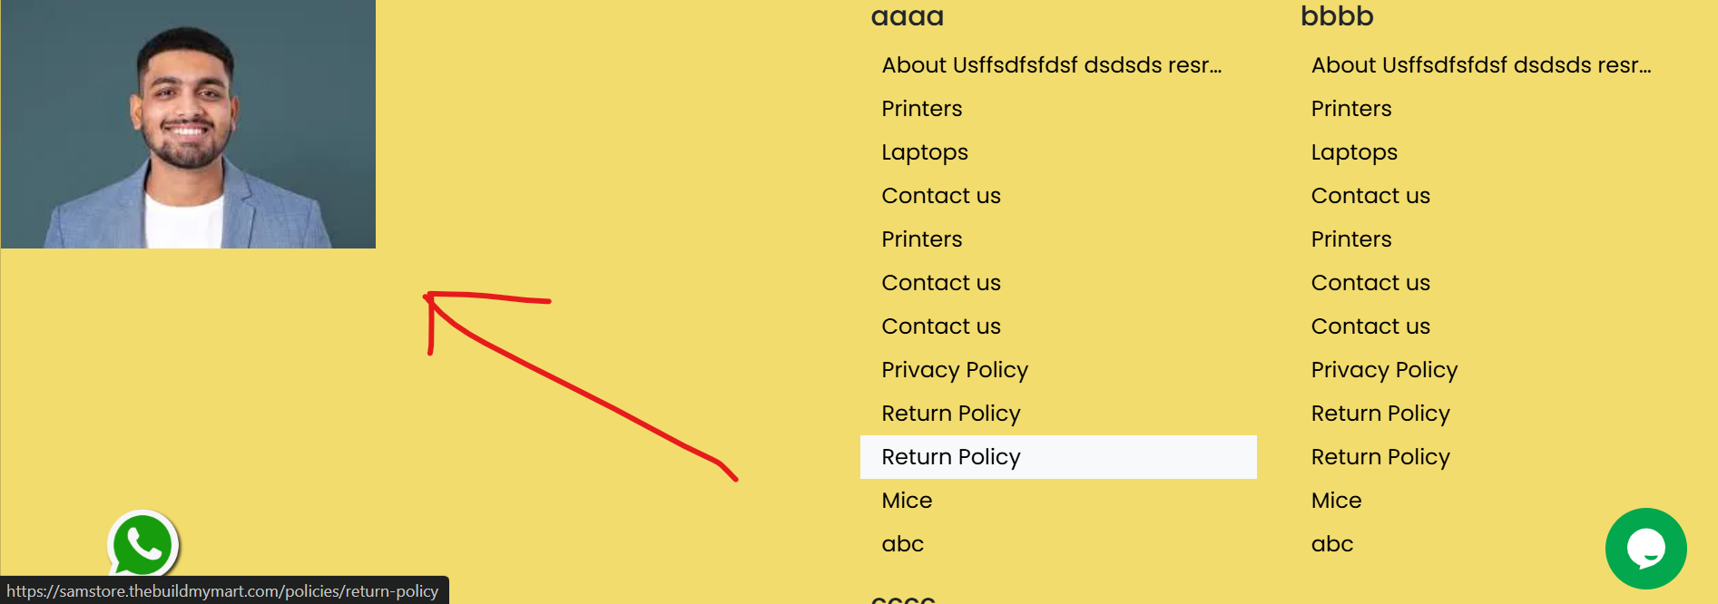Open About Us link under aaaa
The image size is (1718, 604).
point(1052,65)
